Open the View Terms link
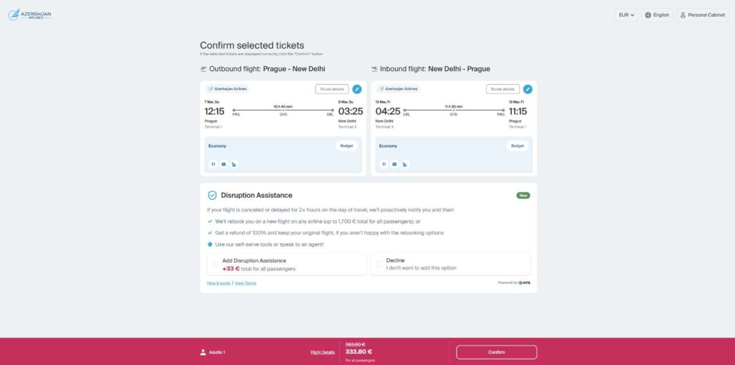The height and width of the screenshot is (365, 735). point(246,283)
